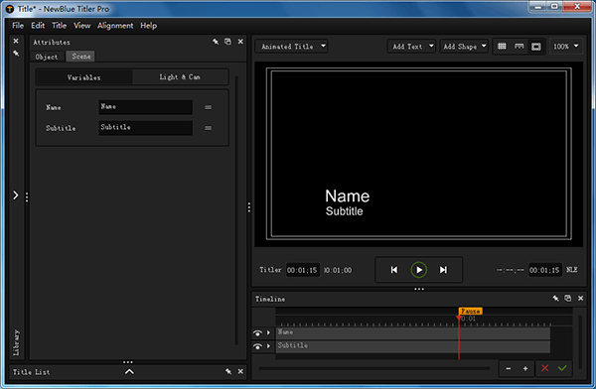Viewport: 596px width, 389px height.
Task: Switch to the Scene tab
Action: coord(81,57)
